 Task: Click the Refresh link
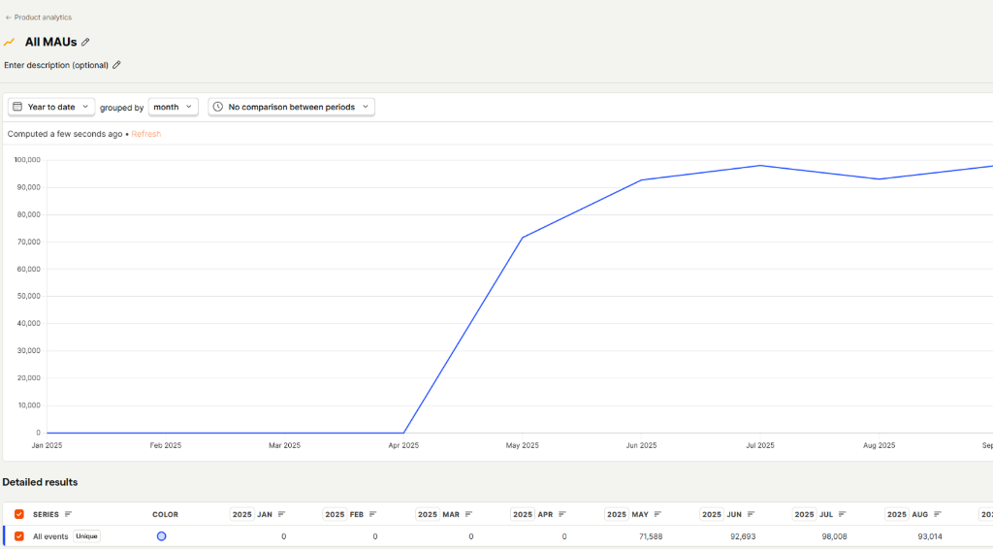146,134
